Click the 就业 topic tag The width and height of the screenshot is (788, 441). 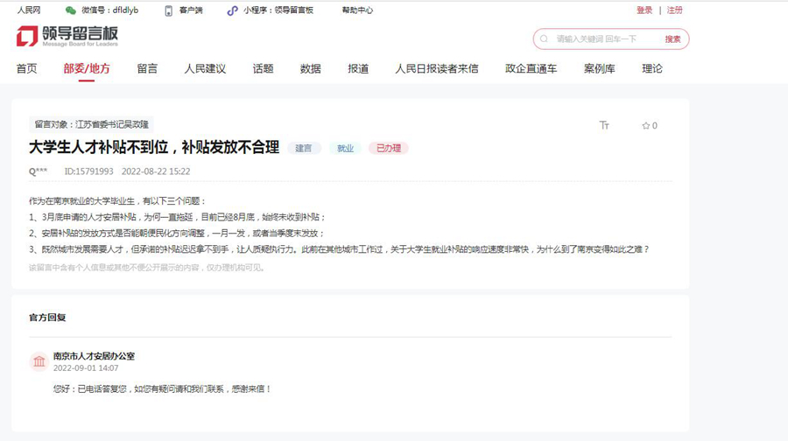pos(345,149)
